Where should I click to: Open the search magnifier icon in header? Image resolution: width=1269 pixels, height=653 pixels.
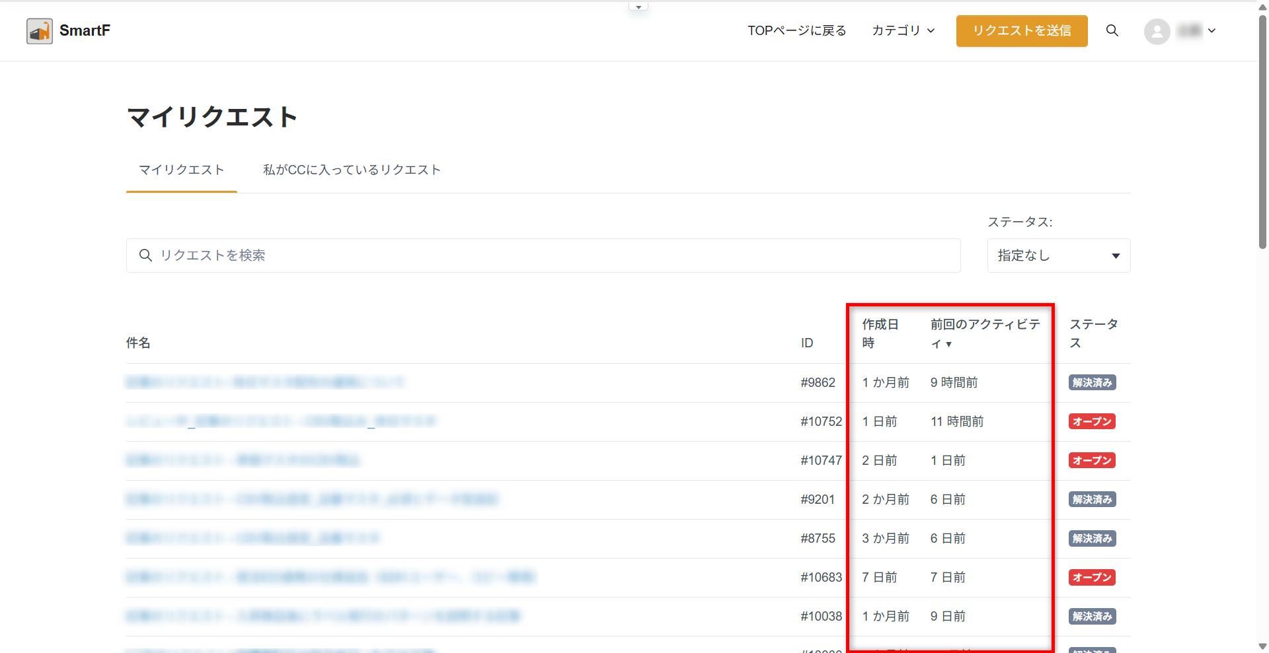pyautogui.click(x=1112, y=31)
